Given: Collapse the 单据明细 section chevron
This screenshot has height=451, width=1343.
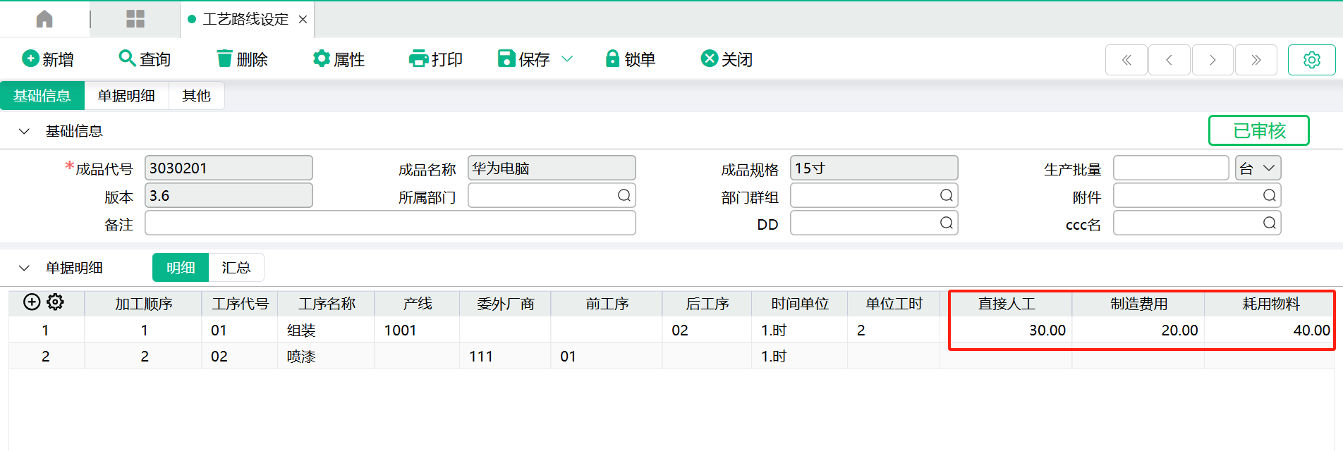Looking at the screenshot, I should [x=24, y=268].
